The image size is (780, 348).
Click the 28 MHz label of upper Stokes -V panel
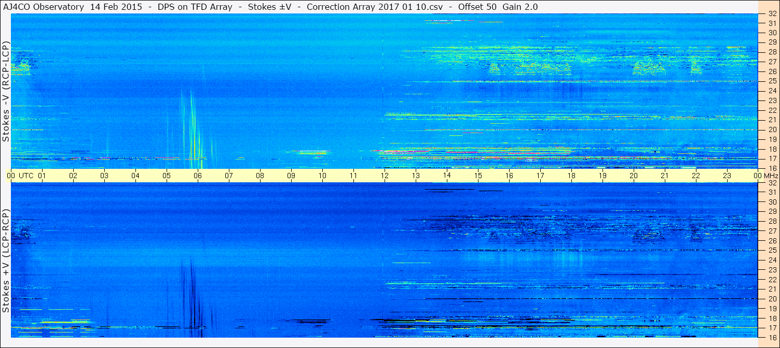(772, 52)
